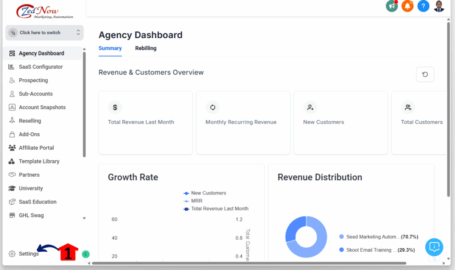This screenshot has width=455, height=270.
Task: Open the orange notifications bell
Action: 407,6
